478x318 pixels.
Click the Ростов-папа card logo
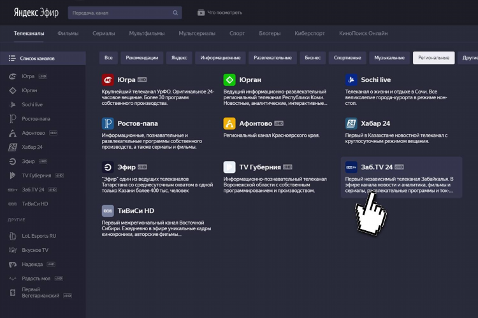point(108,123)
